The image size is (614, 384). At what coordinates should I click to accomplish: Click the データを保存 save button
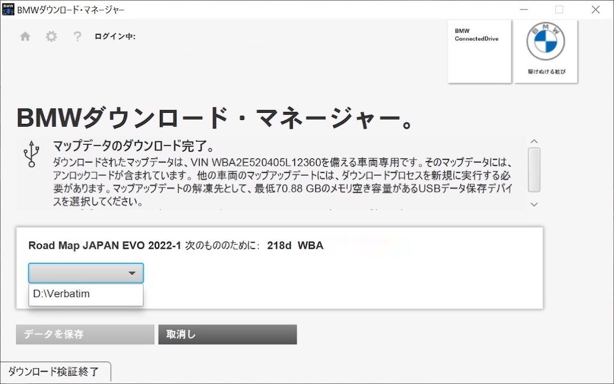click(x=84, y=334)
